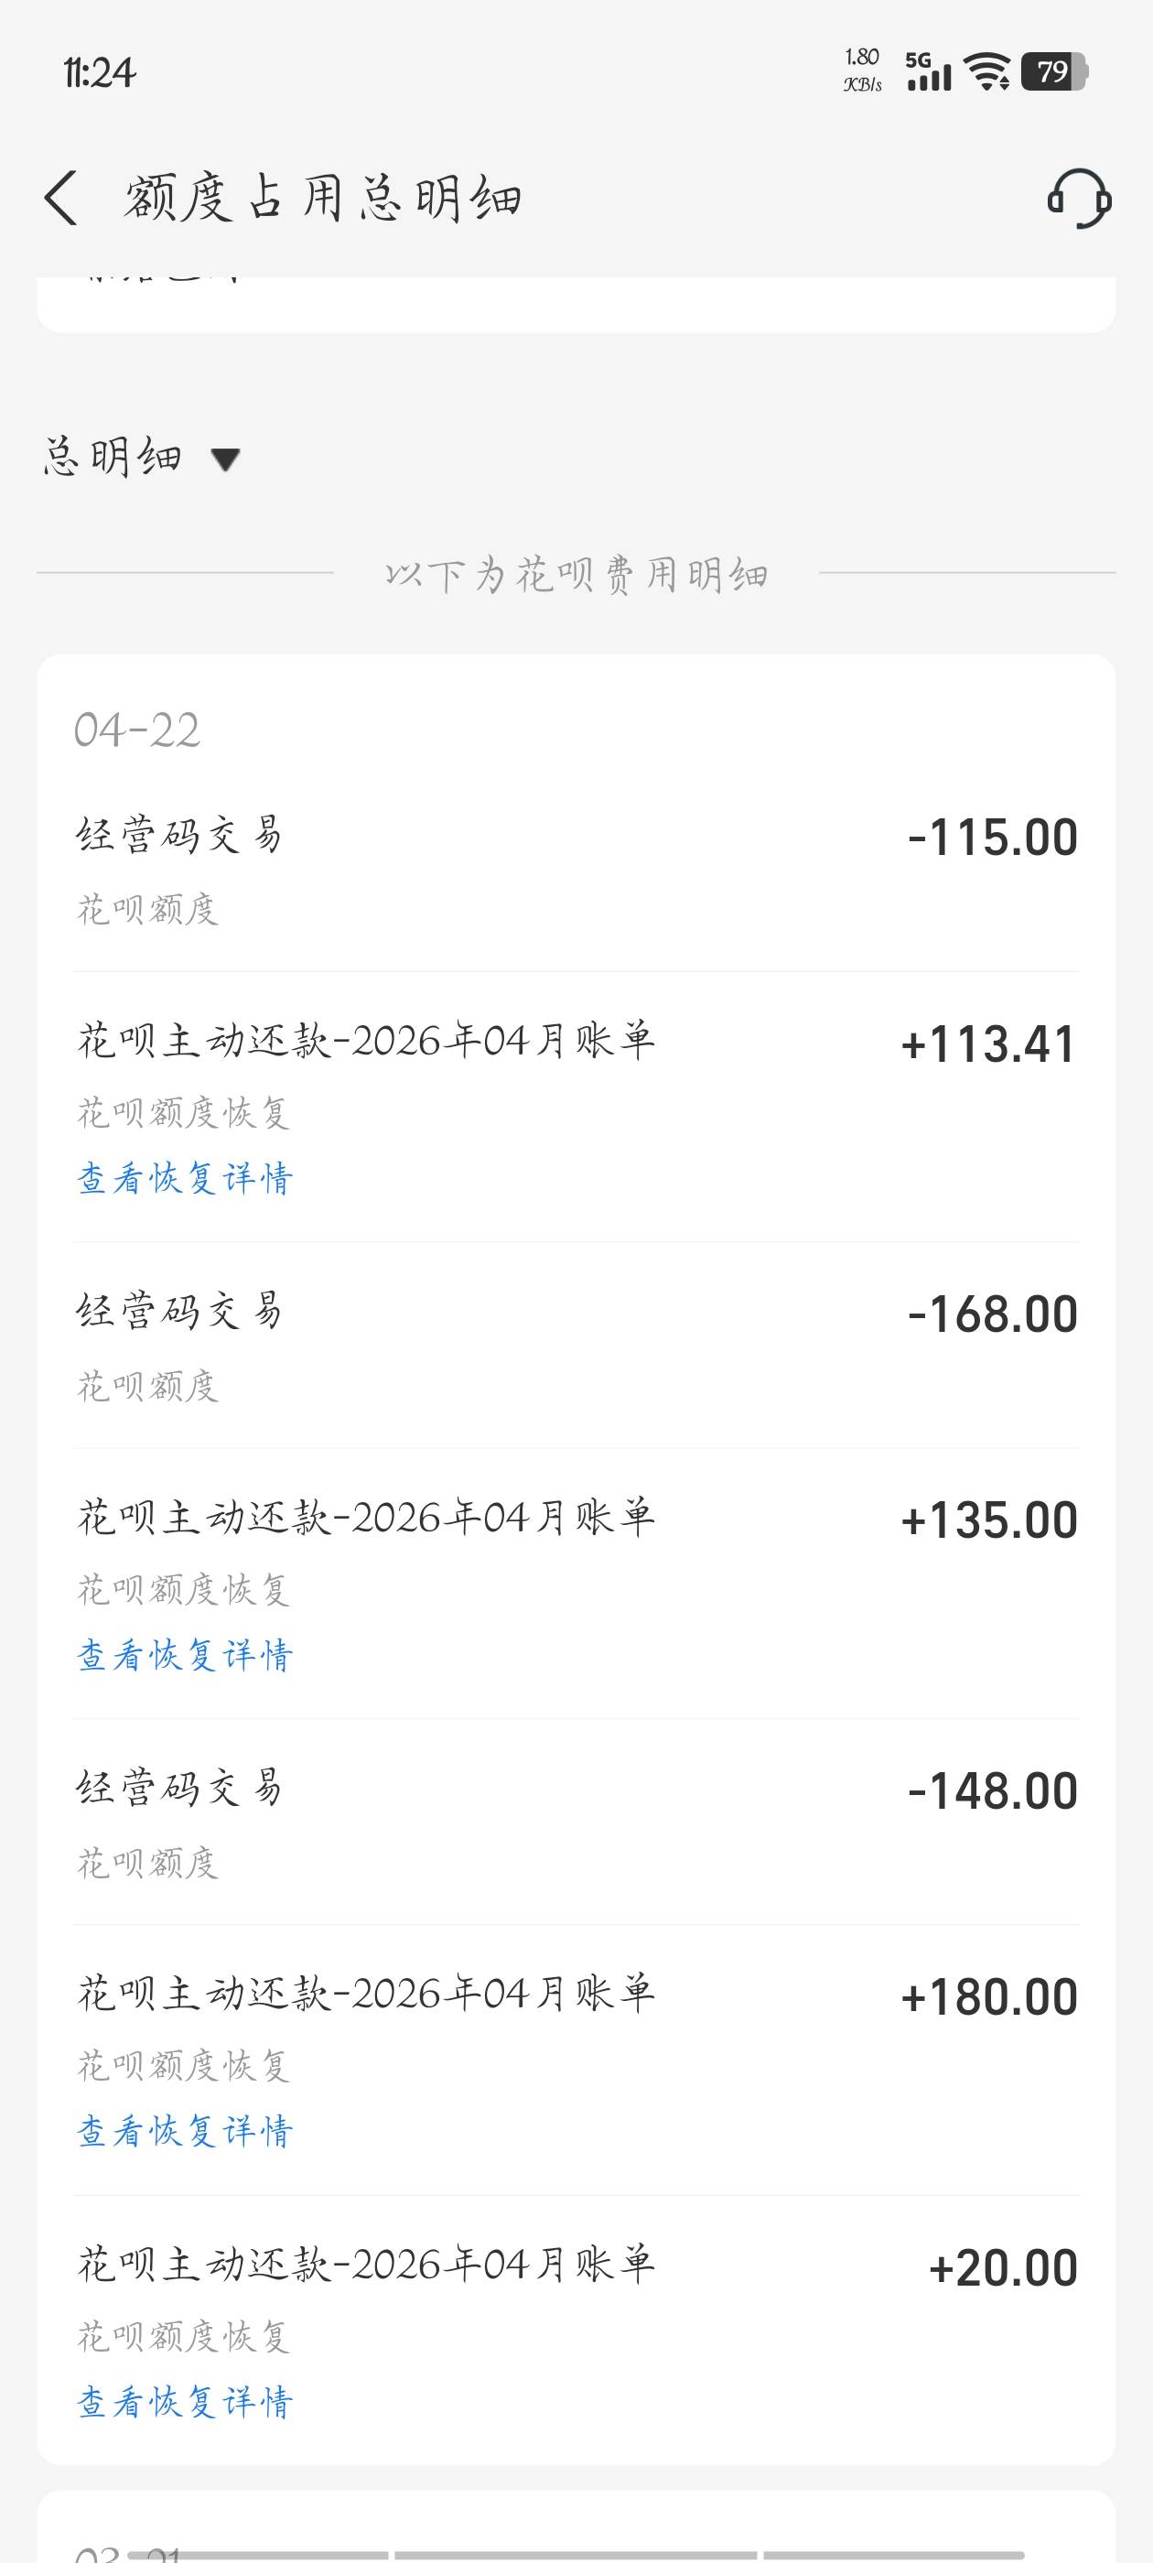Screen dimensions: 1153x2563
Task: Open 查看恢复详情 under the +135.00 repayment
Action: tap(185, 1656)
